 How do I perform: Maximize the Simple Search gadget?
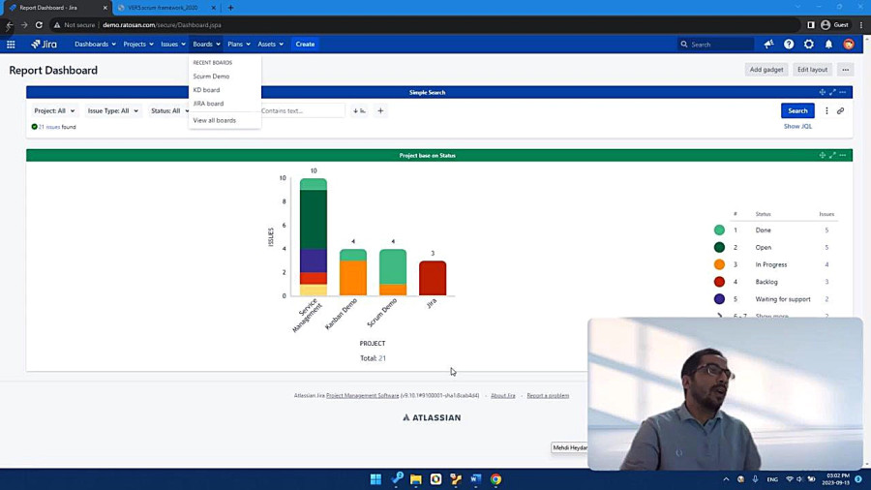(832, 92)
